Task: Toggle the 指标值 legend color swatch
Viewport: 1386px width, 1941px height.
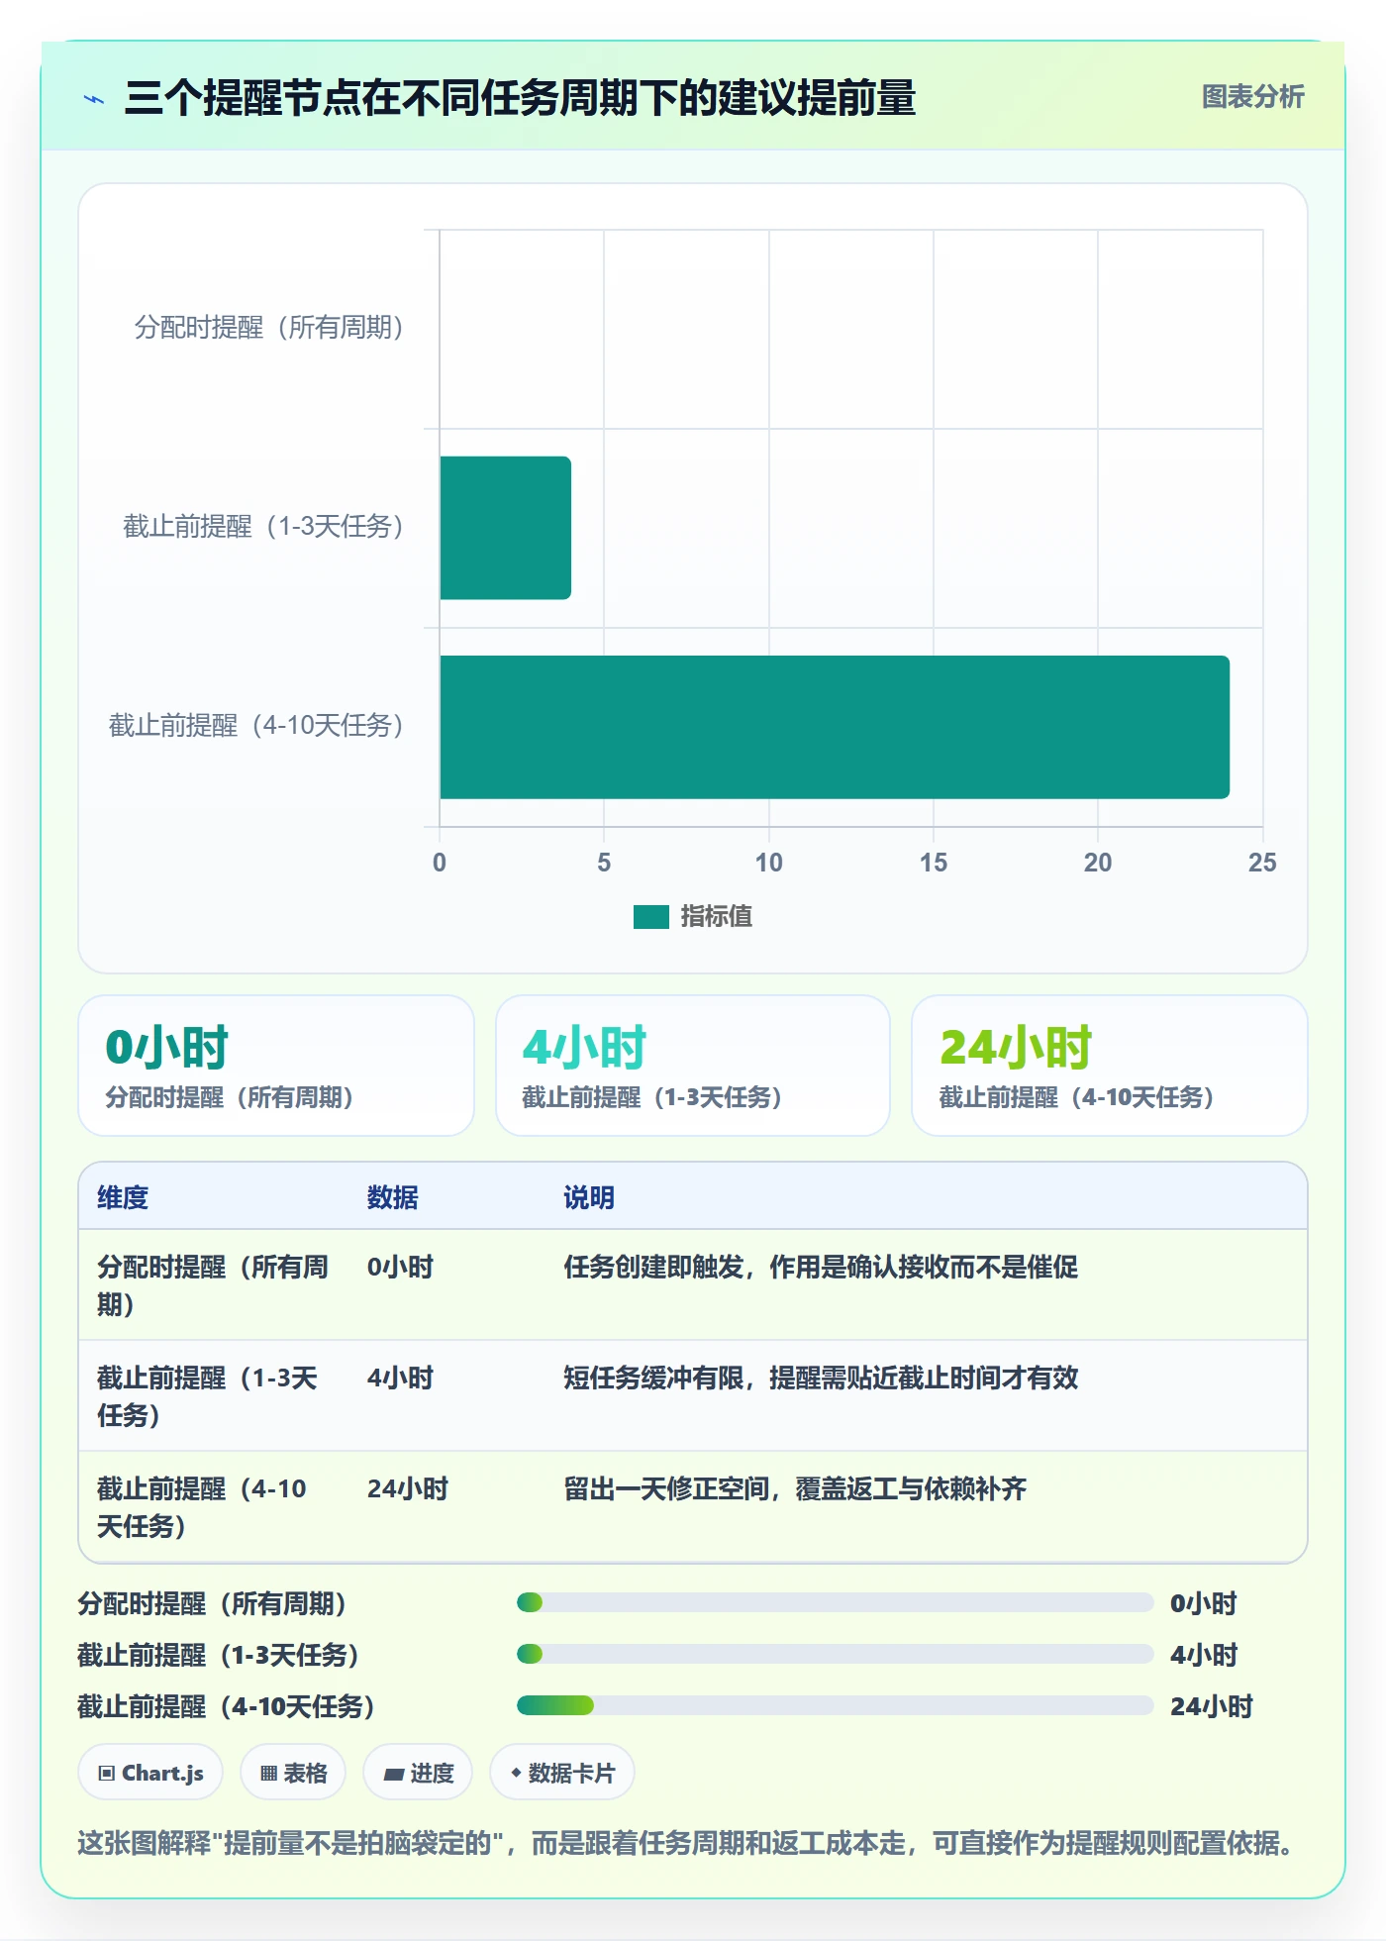Action: coord(651,917)
